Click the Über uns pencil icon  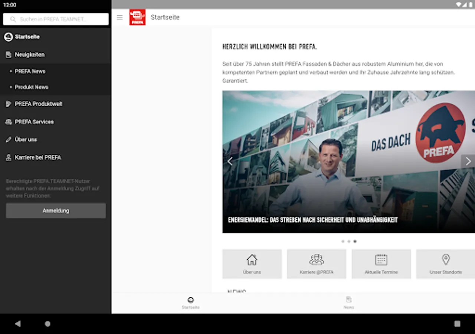8,140
